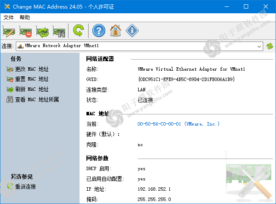Open the 帮助 menu
The width and height of the screenshot is (276, 204).
[25, 18]
